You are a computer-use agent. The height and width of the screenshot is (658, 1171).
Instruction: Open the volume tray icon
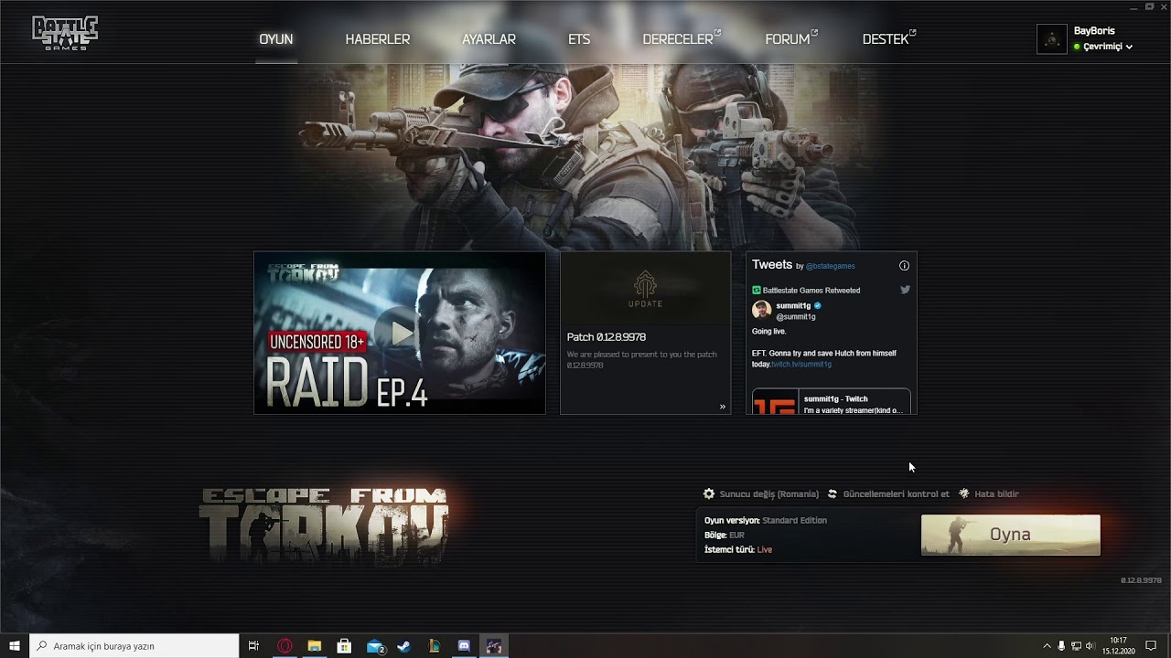coord(1090,646)
